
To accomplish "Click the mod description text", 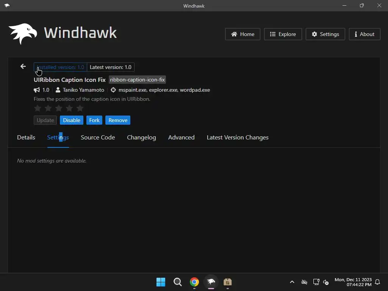I will point(92,99).
